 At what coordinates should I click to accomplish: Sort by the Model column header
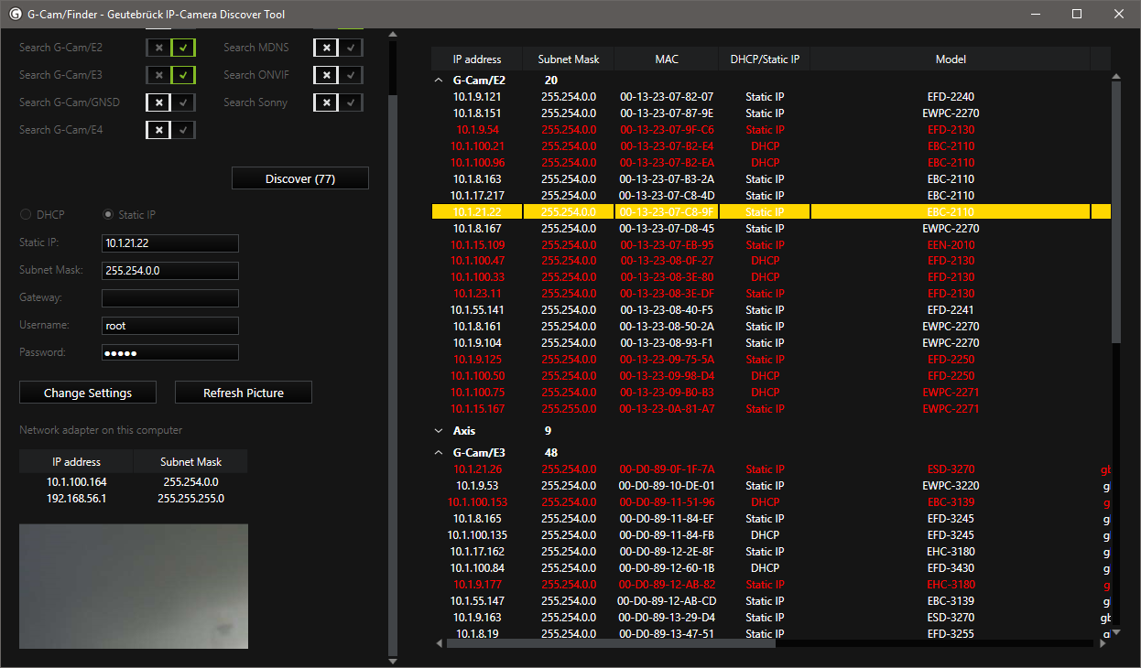[951, 59]
